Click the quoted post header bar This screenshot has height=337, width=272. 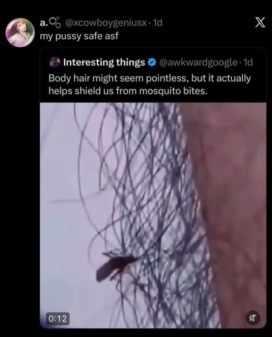[153, 63]
